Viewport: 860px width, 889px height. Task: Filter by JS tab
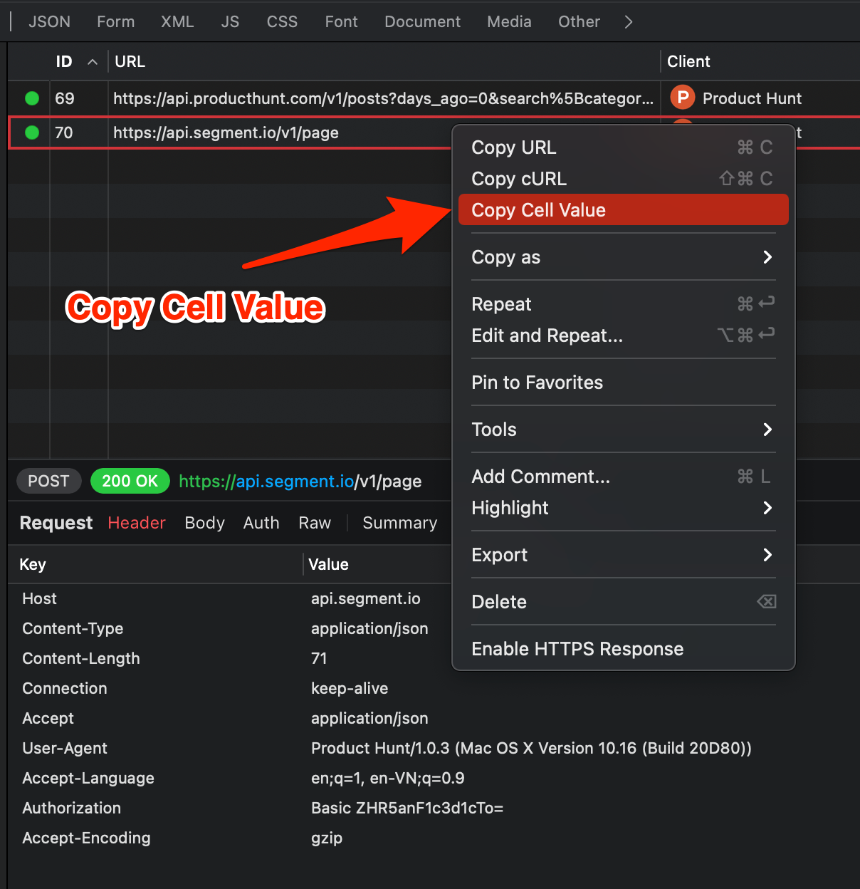[230, 22]
